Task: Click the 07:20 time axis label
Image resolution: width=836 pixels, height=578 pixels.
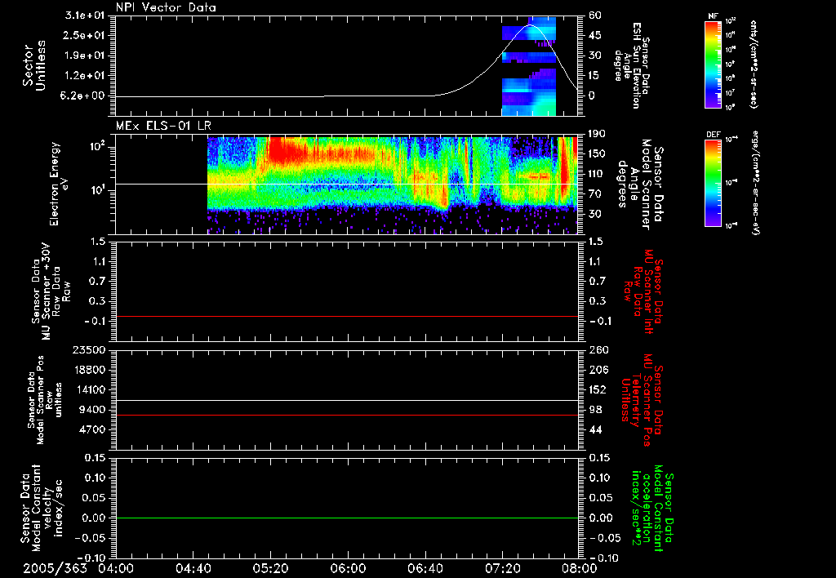Action: click(503, 568)
